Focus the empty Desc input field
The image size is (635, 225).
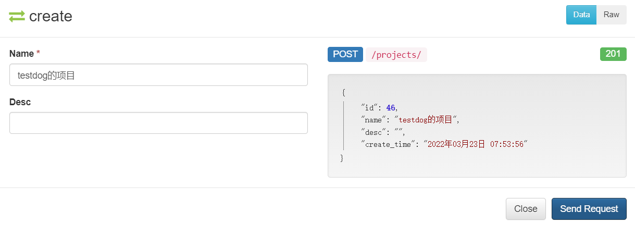click(x=158, y=123)
